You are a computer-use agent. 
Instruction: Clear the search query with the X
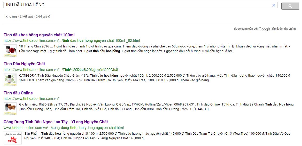(x=274, y=5)
